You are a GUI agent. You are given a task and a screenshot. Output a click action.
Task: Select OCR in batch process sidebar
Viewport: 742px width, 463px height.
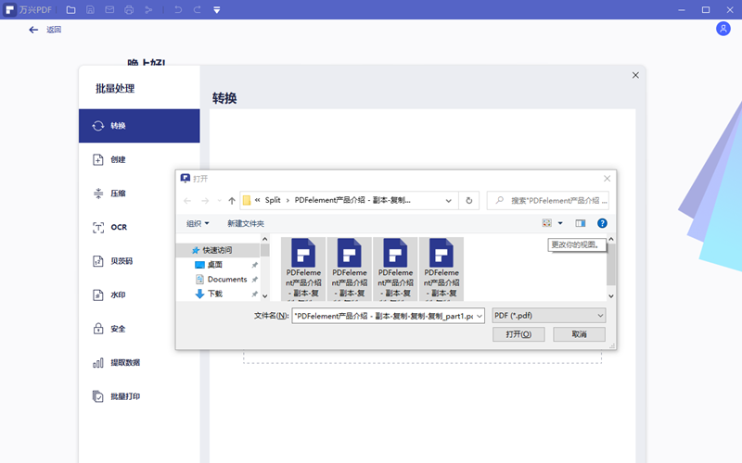(118, 227)
